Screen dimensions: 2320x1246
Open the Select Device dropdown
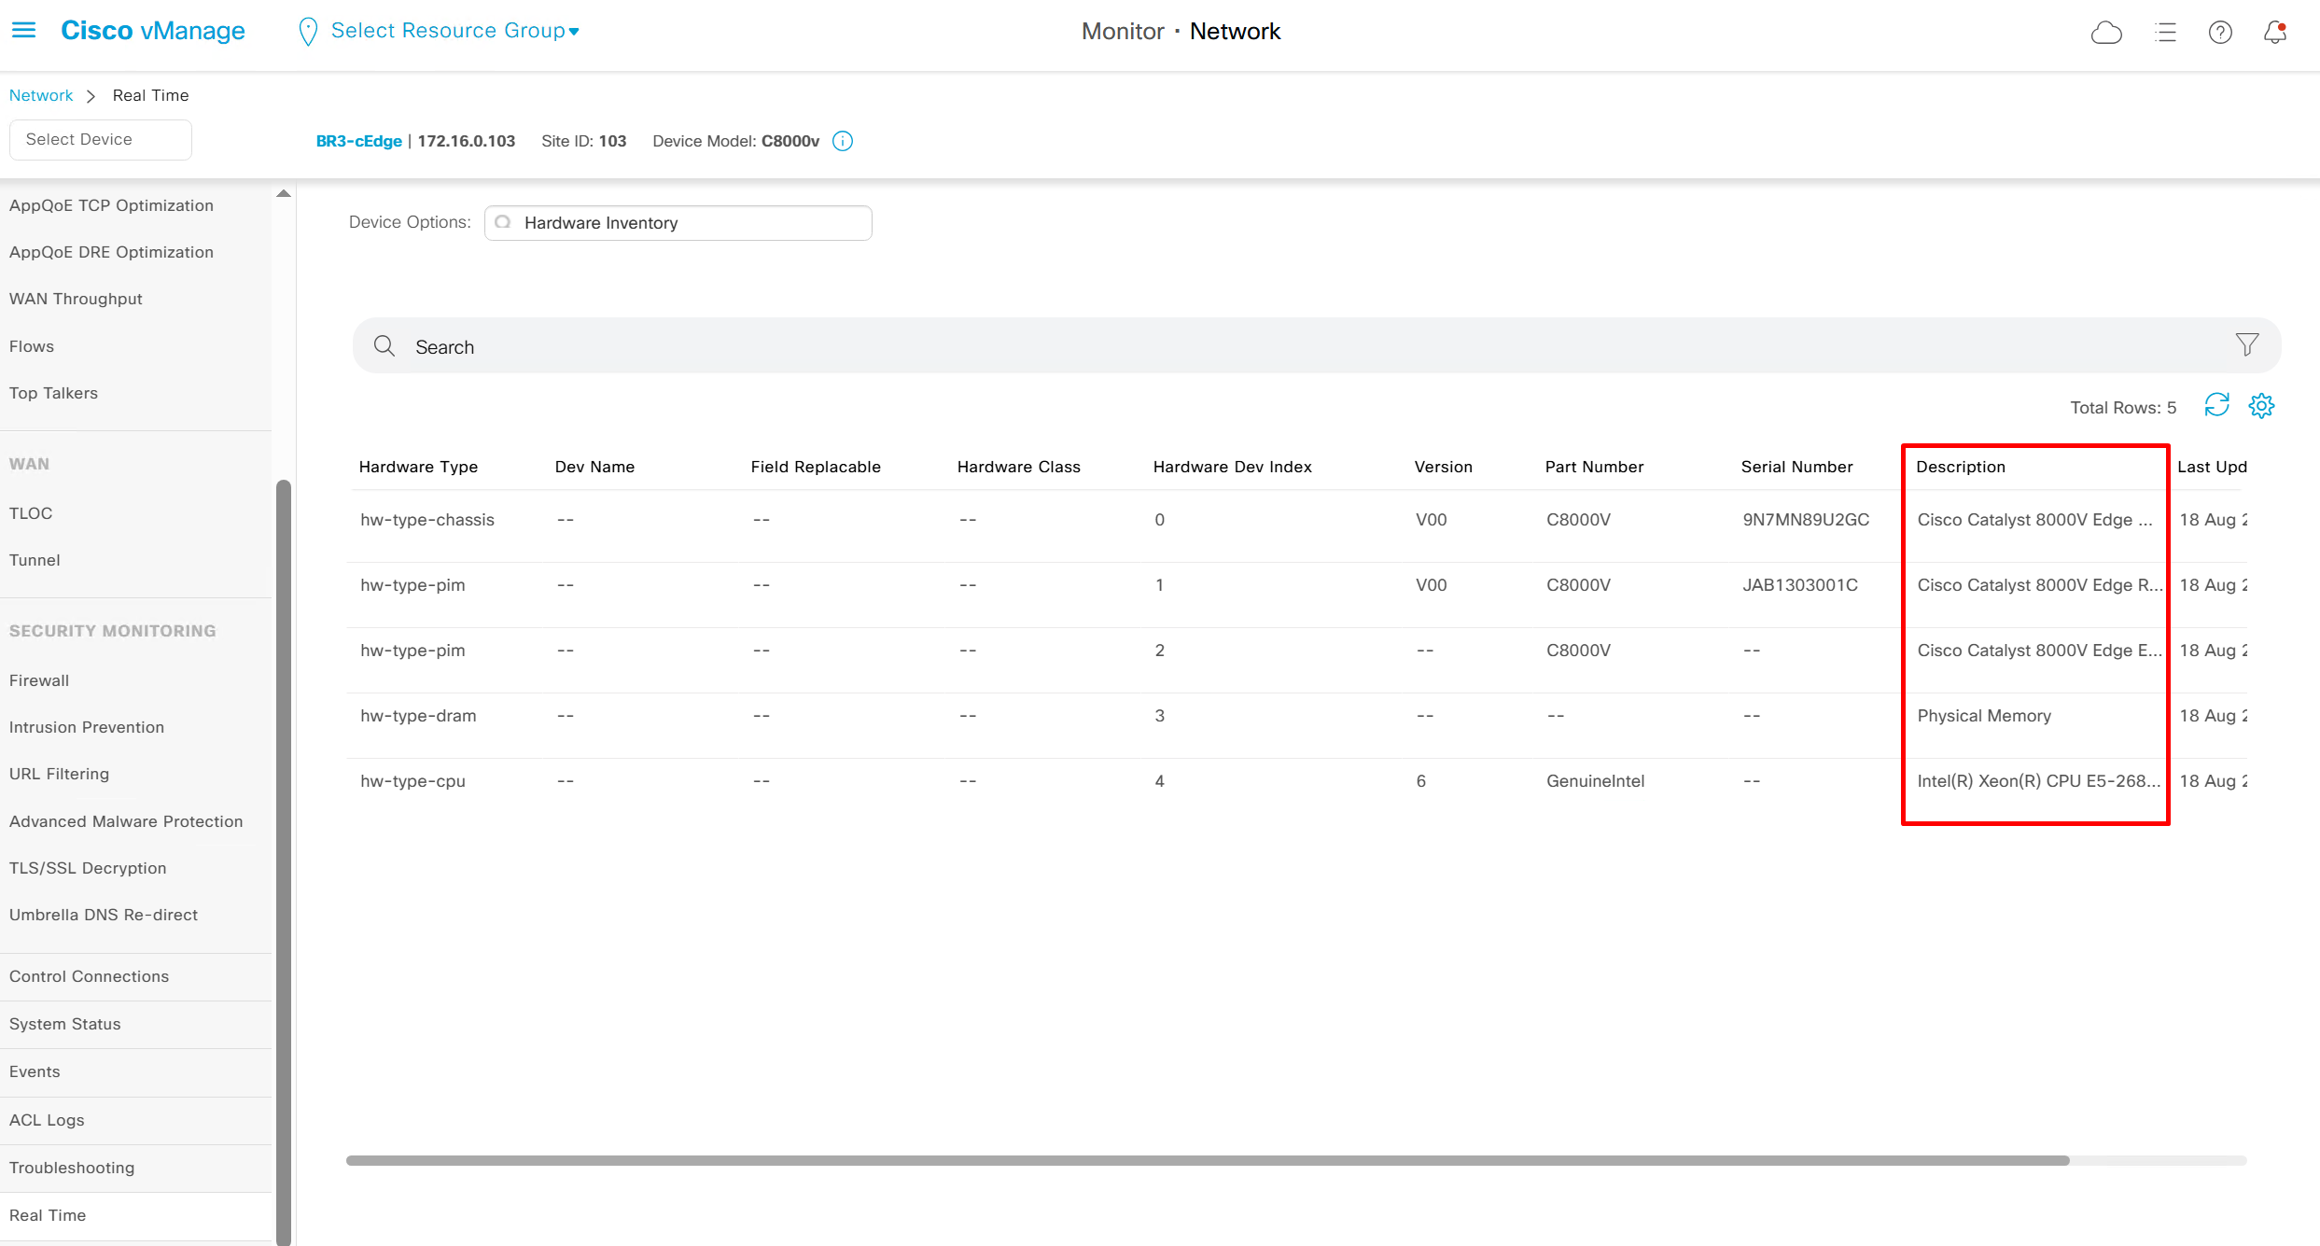click(x=100, y=139)
